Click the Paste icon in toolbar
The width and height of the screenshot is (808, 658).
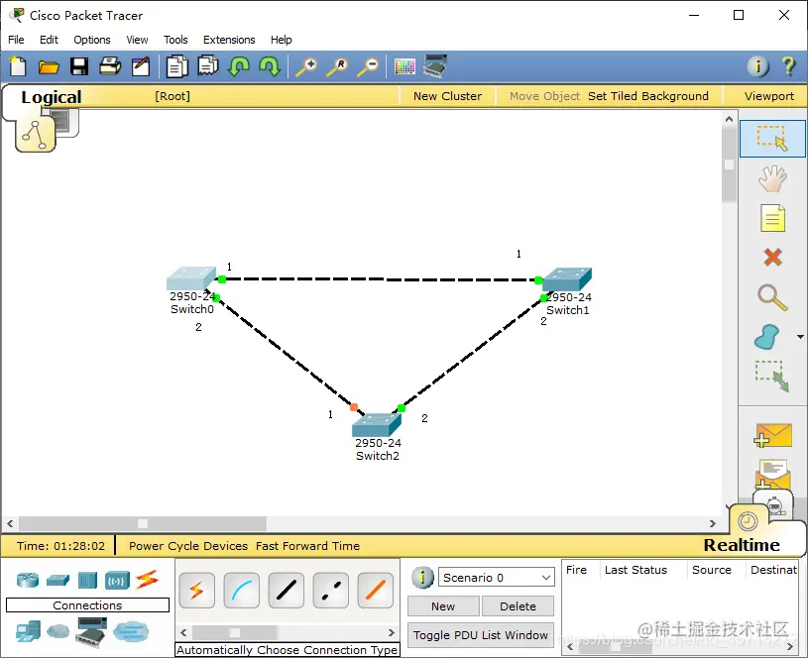207,66
